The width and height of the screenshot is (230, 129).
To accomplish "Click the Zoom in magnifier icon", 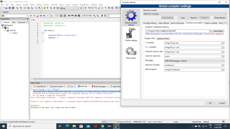I will [x=94, y=16].
